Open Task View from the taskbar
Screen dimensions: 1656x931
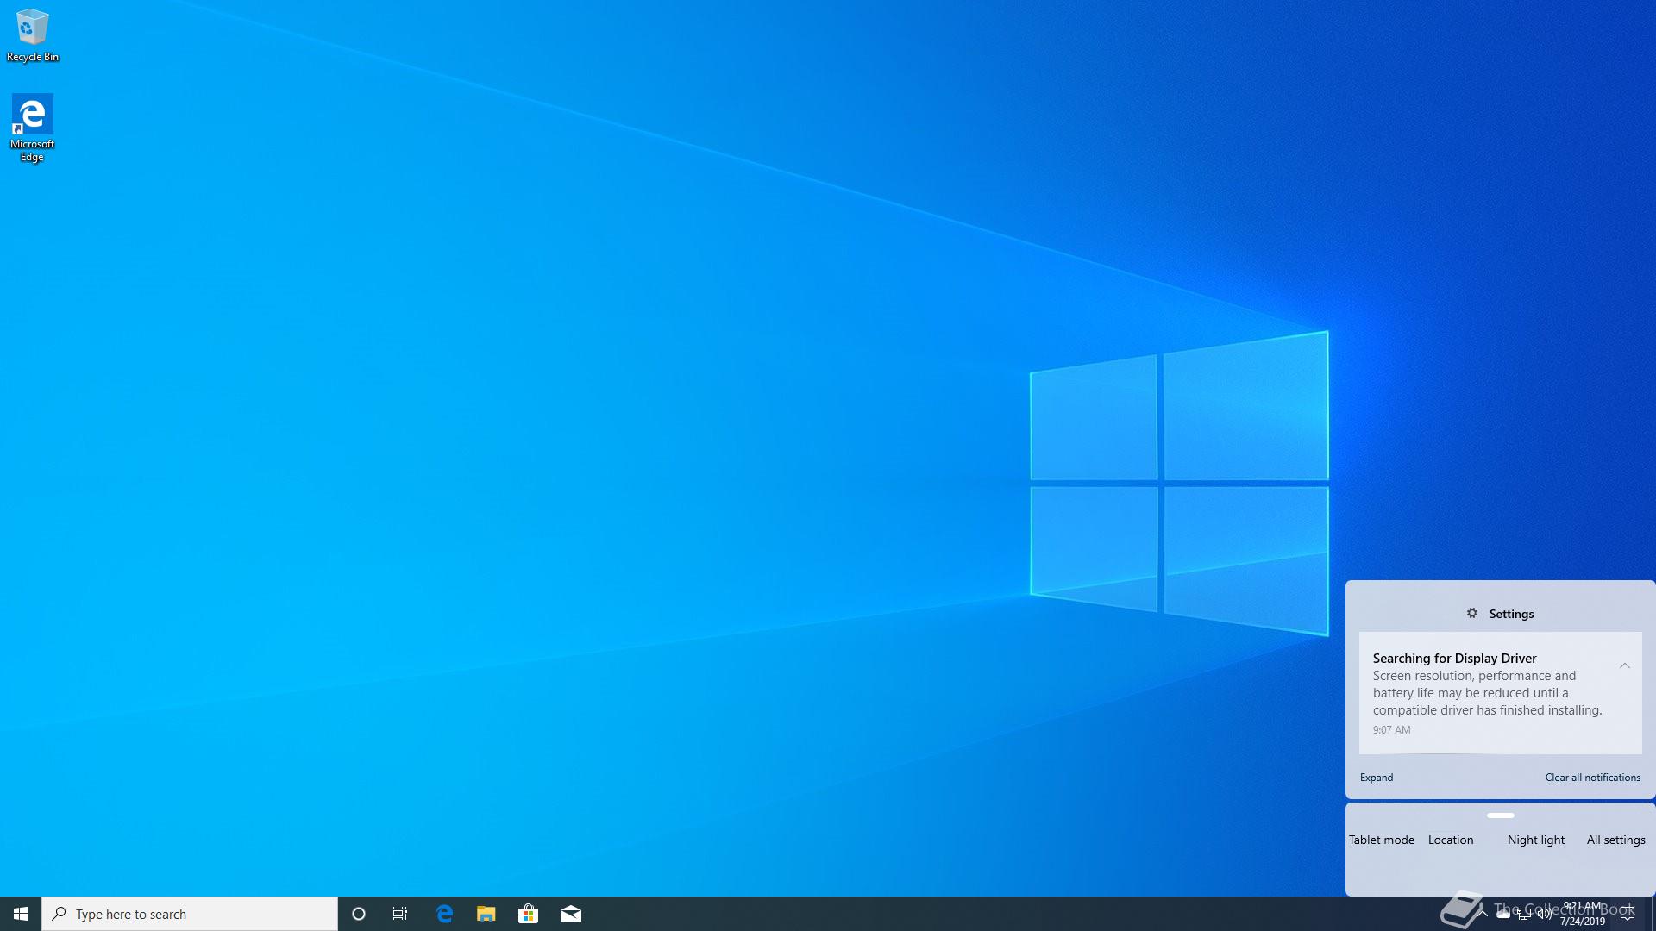[x=400, y=914]
